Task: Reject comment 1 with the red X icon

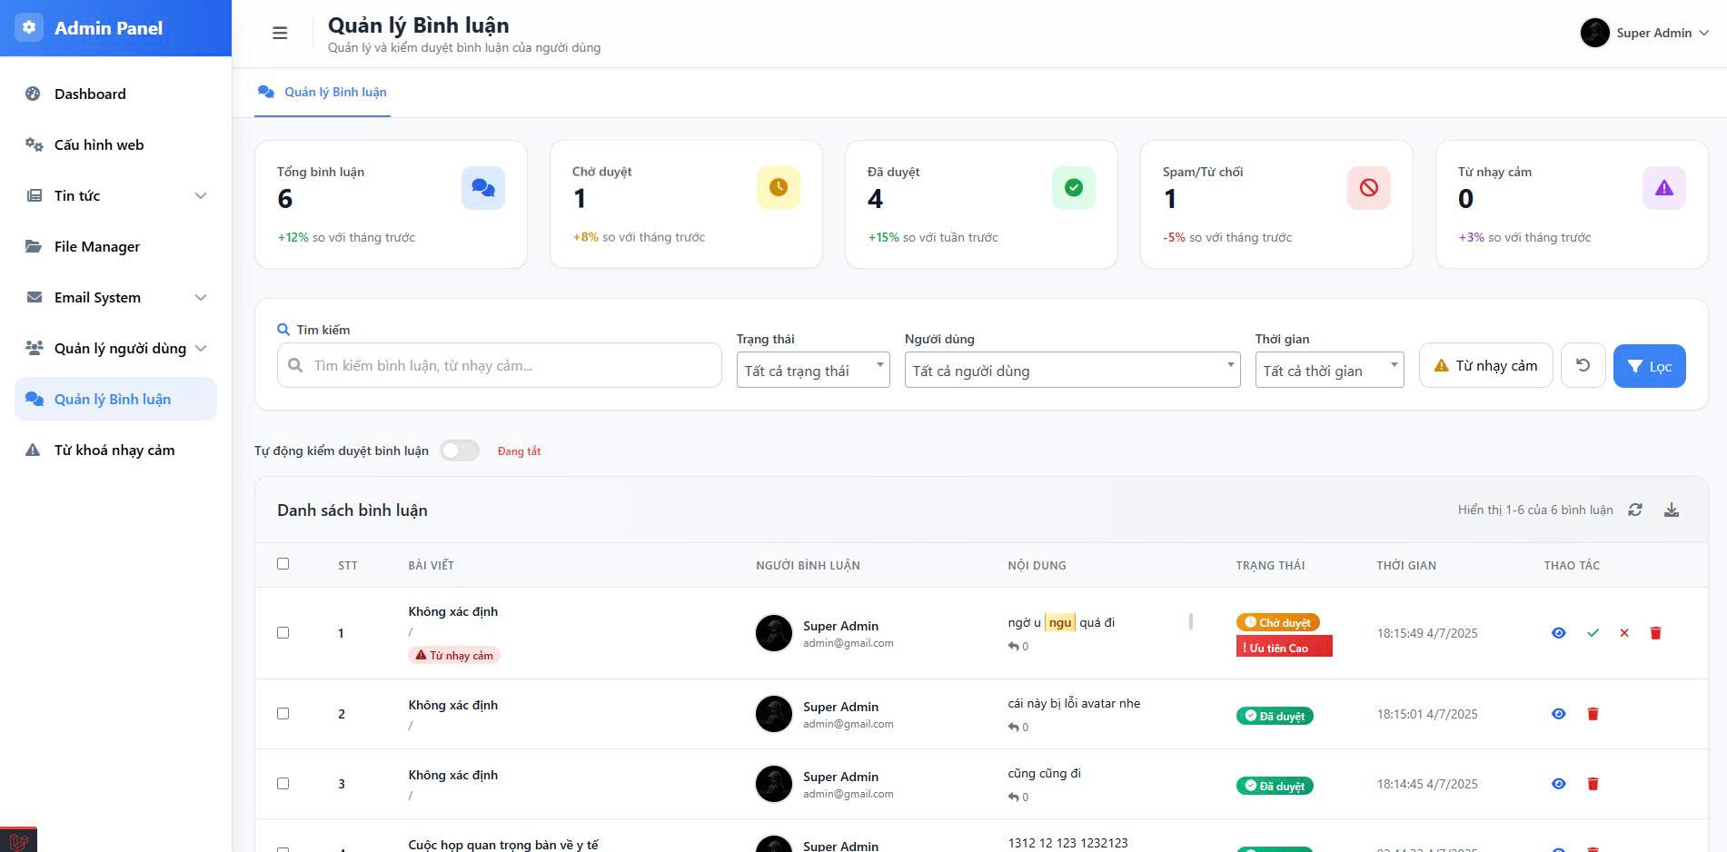Action: 1624,633
